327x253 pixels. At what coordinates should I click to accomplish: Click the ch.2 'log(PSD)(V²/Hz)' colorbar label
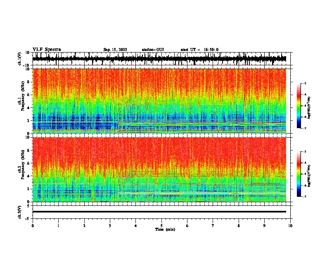[x=309, y=176]
